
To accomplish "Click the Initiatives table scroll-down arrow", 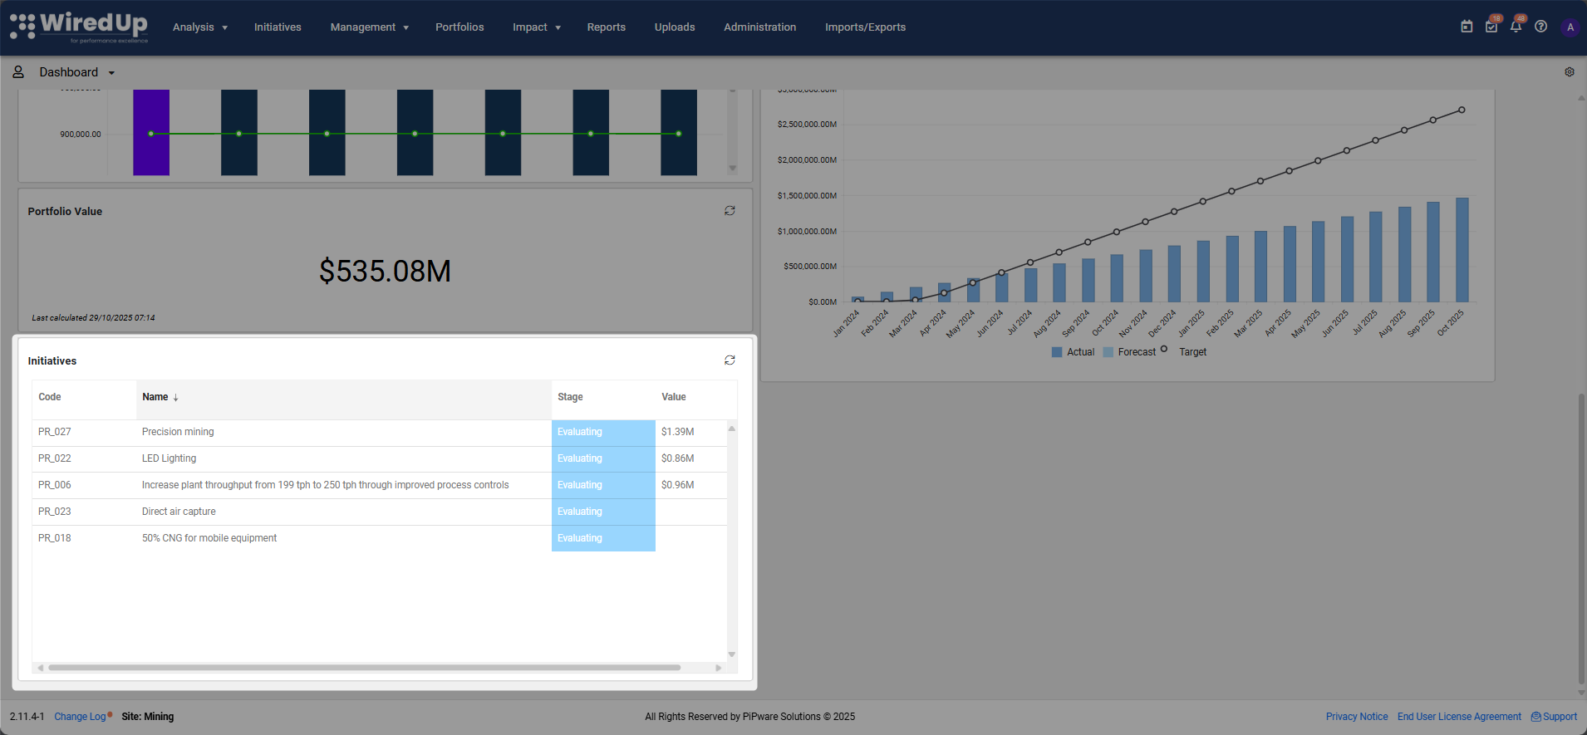I will pos(732,654).
